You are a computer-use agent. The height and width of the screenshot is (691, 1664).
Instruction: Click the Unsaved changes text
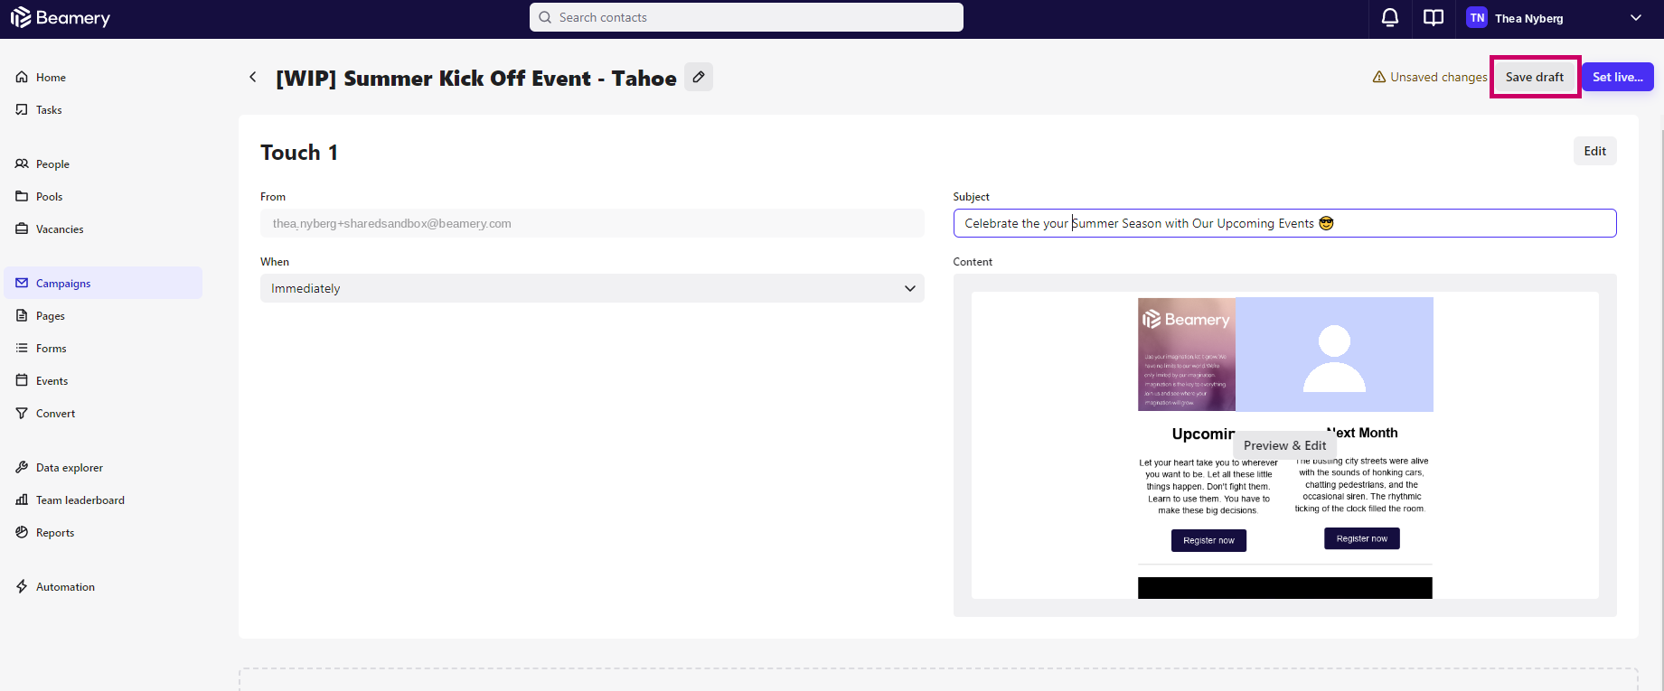[1439, 77]
